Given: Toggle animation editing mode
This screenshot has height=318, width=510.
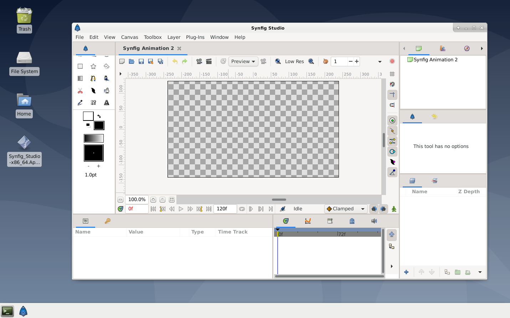Looking at the screenshot, I should tap(394, 209).
